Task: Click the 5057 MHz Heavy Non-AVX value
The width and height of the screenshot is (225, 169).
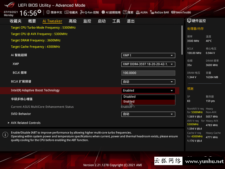Action: pos(212,117)
